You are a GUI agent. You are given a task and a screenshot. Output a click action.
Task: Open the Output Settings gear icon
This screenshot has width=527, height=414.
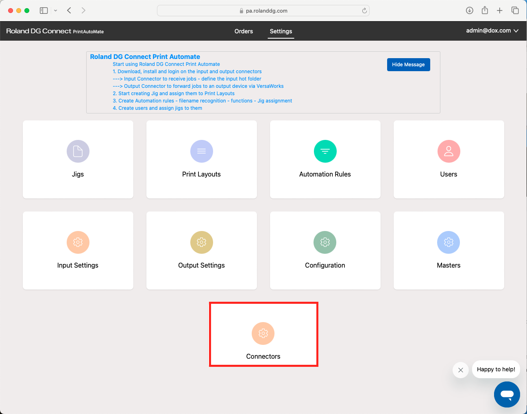tap(201, 242)
